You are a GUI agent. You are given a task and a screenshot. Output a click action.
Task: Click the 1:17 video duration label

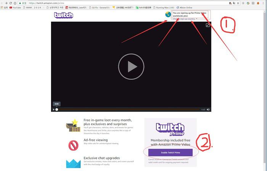[x=203, y=110]
